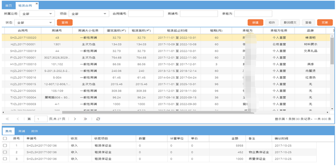Open the 附件 tab in the lower panel
336x167 pixels.
click(34, 131)
